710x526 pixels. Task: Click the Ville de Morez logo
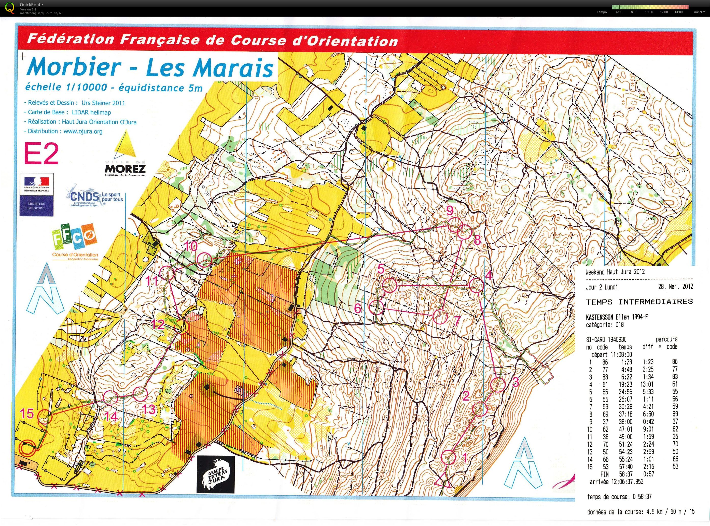pyautogui.click(x=125, y=153)
